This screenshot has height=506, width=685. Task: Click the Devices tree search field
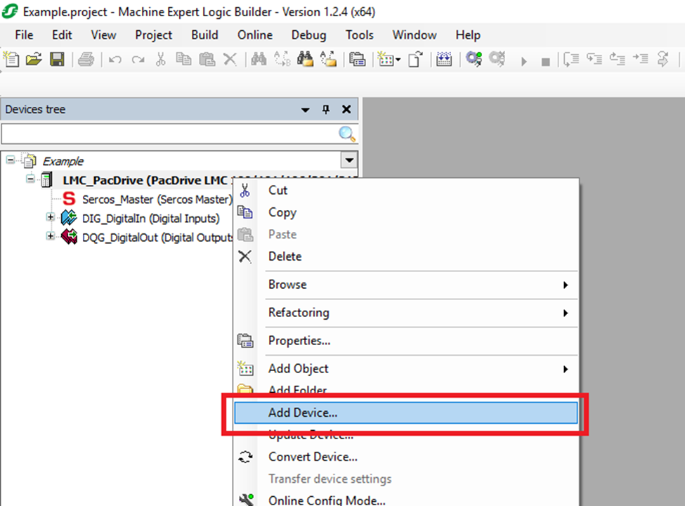click(x=169, y=134)
